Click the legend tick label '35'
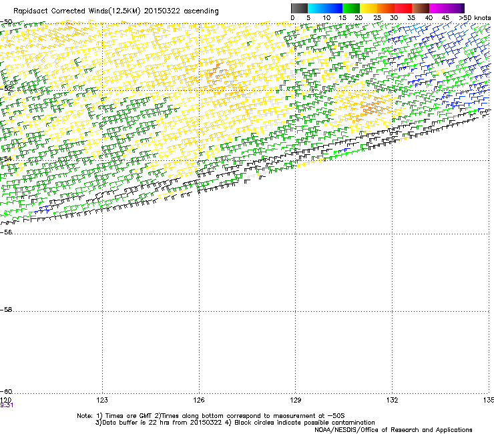The height and width of the screenshot is (434, 494). (x=411, y=18)
